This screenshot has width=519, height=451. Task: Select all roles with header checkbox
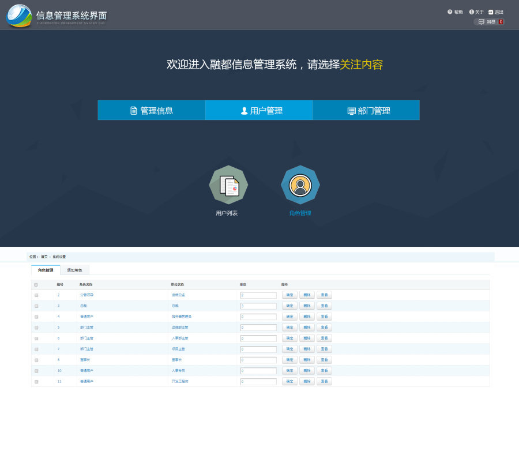pyautogui.click(x=36, y=284)
